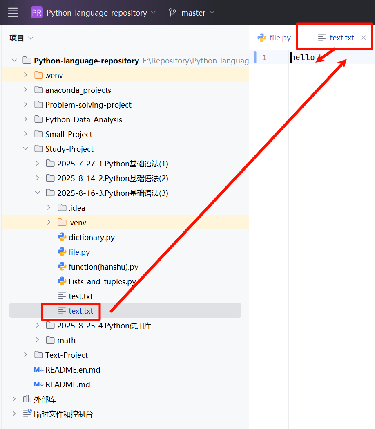Click the 临时文件和控制台 scratches icon
This screenshot has width=375, height=429.
pos(27,413)
